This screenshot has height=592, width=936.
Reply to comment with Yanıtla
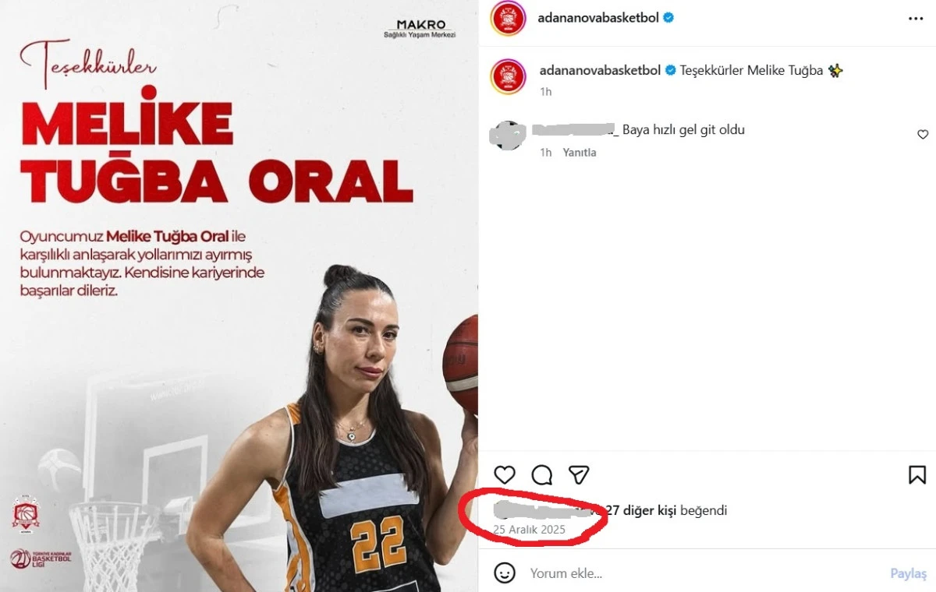pos(580,153)
